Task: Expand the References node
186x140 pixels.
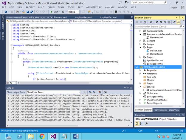Action: (x=140, y=74)
